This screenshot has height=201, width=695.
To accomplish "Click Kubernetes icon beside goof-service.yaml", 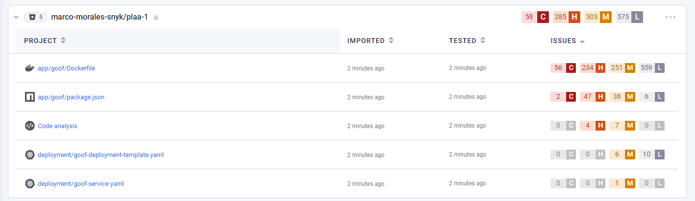I will (30, 183).
